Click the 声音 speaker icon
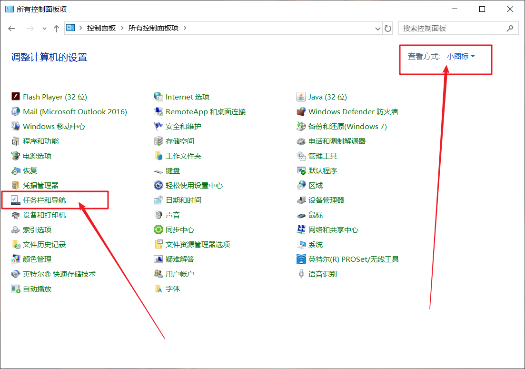525x369 pixels. click(158, 215)
